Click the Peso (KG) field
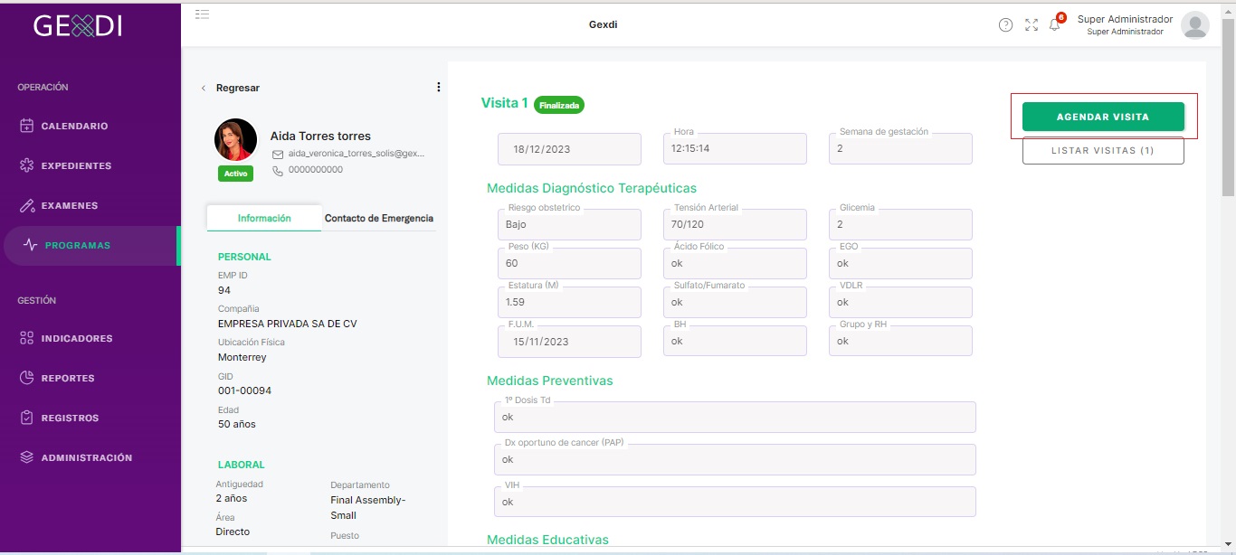 [569, 263]
